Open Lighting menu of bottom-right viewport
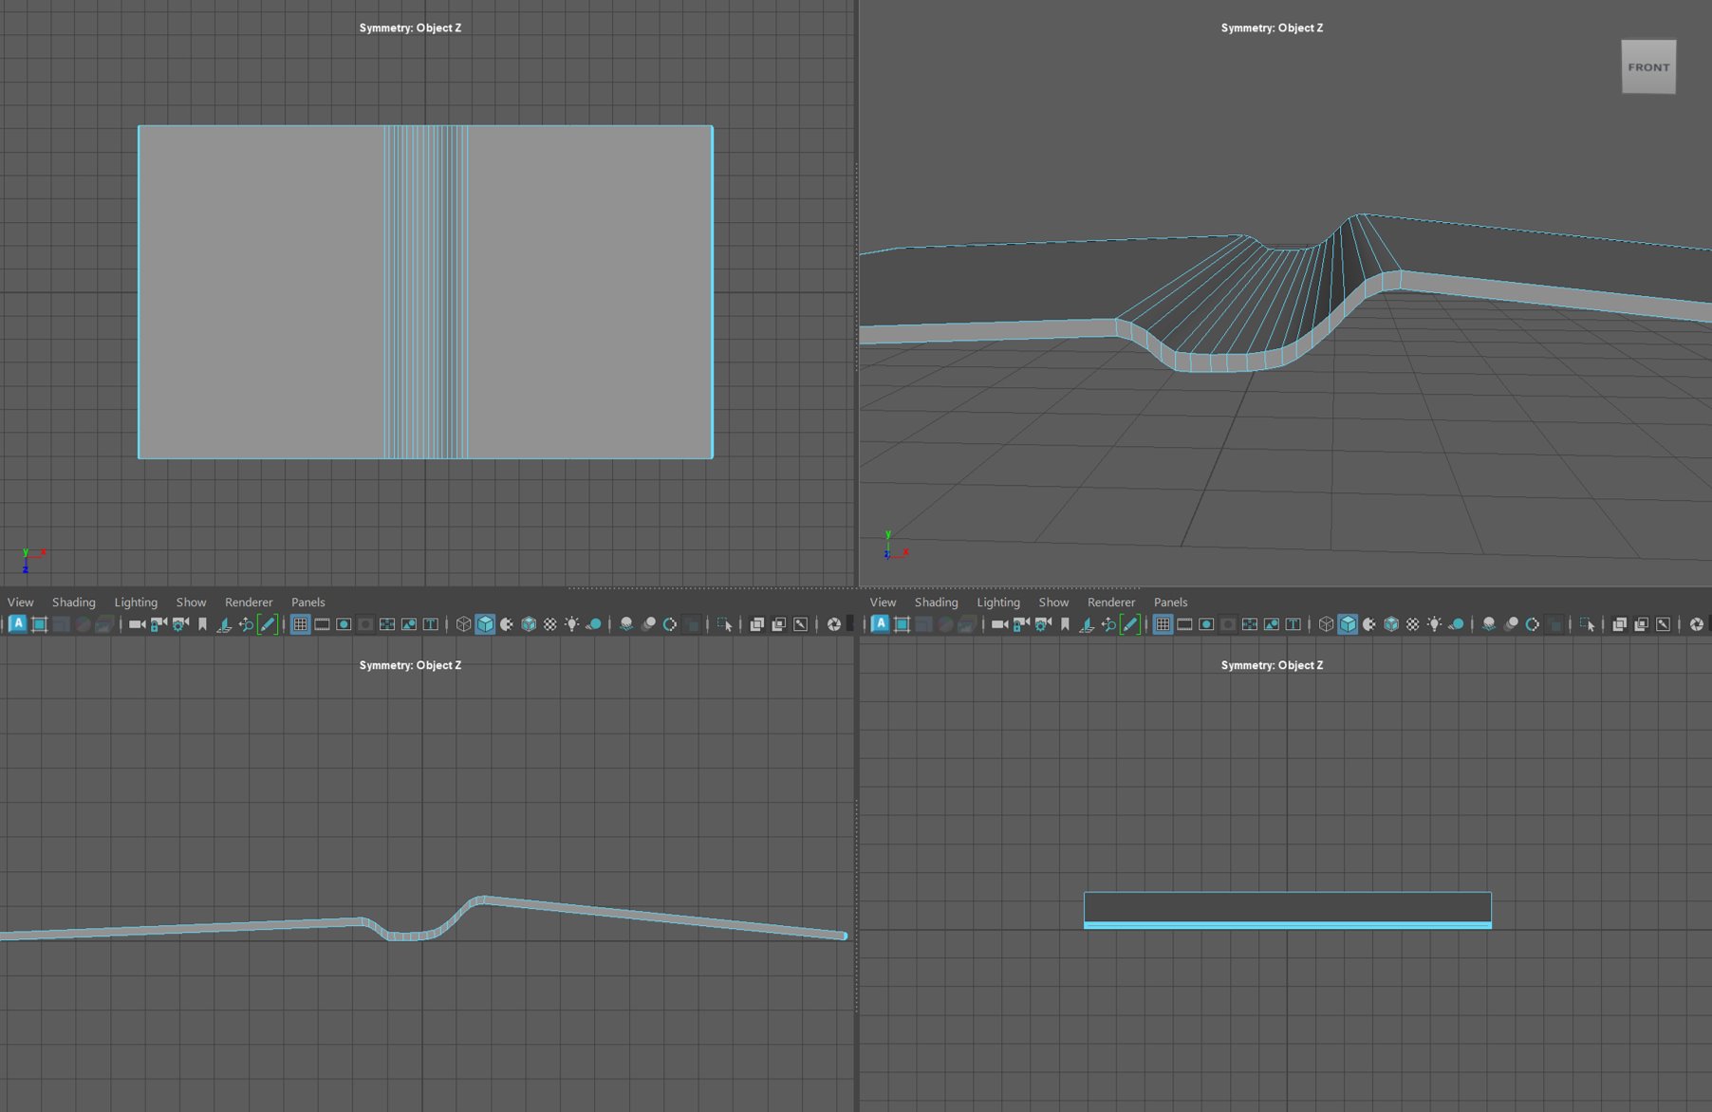 [x=998, y=602]
